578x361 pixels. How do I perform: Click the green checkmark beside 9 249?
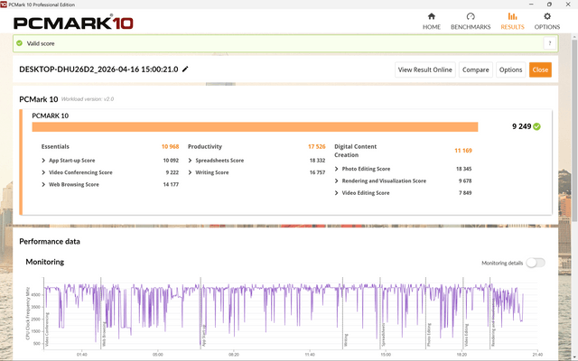(x=536, y=126)
